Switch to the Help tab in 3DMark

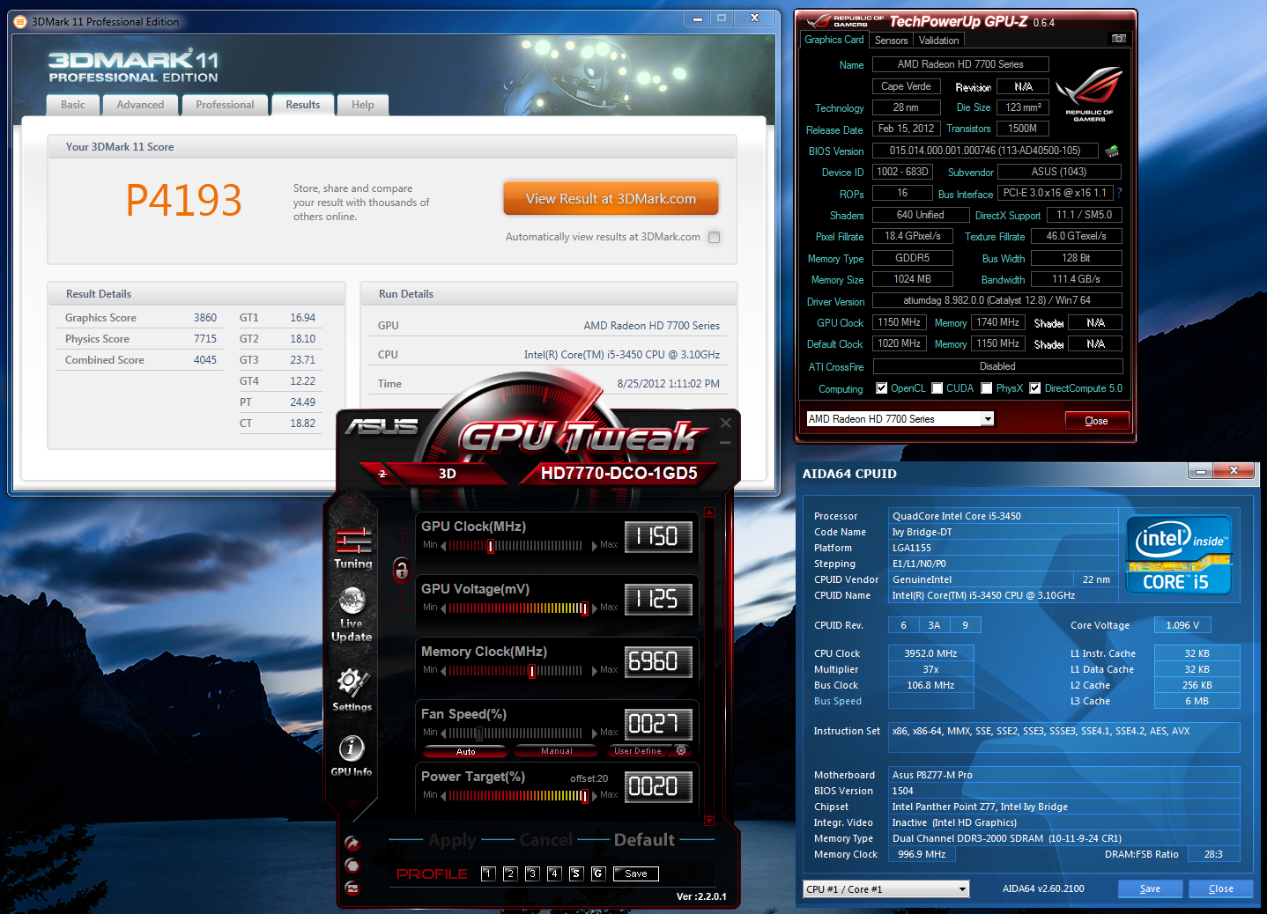point(363,105)
